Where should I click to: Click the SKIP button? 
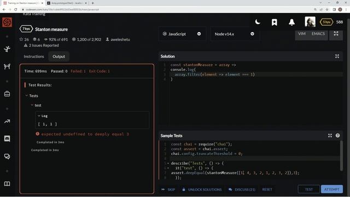tap(168, 189)
